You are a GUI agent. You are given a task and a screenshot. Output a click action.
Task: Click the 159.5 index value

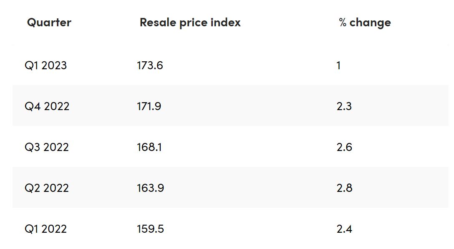[x=150, y=229]
